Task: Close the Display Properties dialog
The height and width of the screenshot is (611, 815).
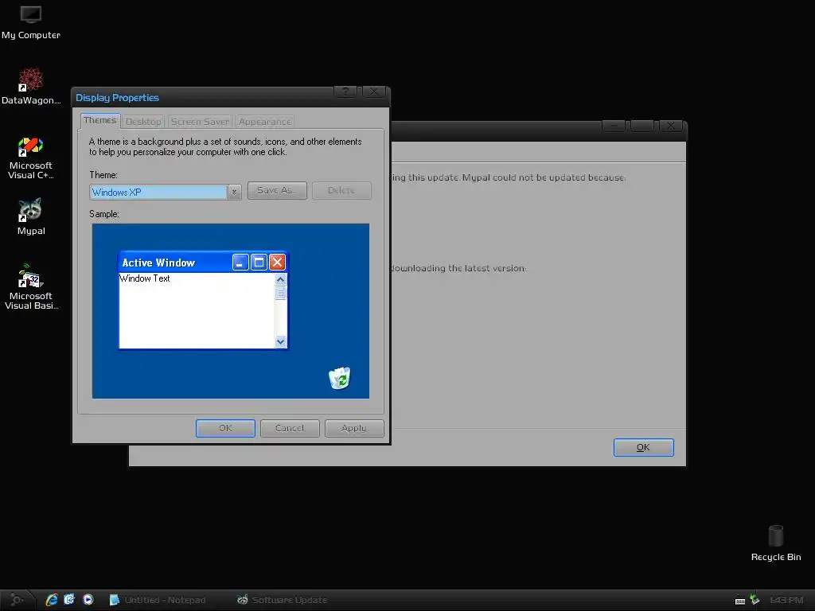Action: click(374, 92)
